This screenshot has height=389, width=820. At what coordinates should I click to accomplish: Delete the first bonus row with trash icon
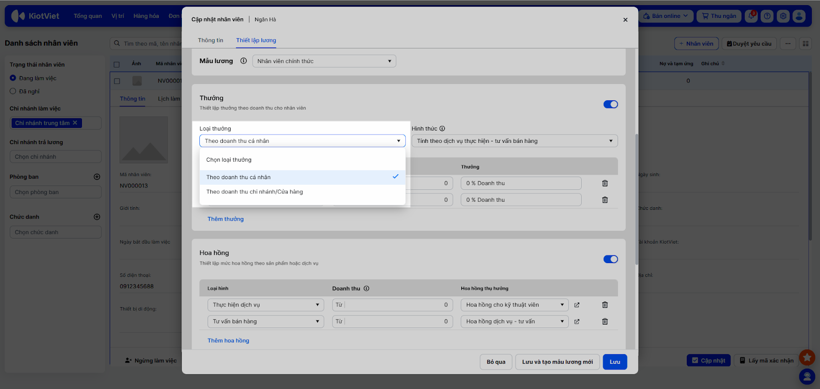[605, 183]
